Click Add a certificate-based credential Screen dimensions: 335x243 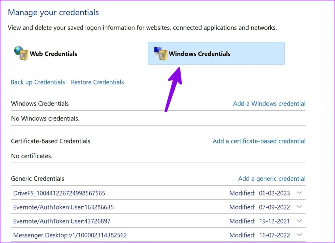pyautogui.click(x=259, y=141)
